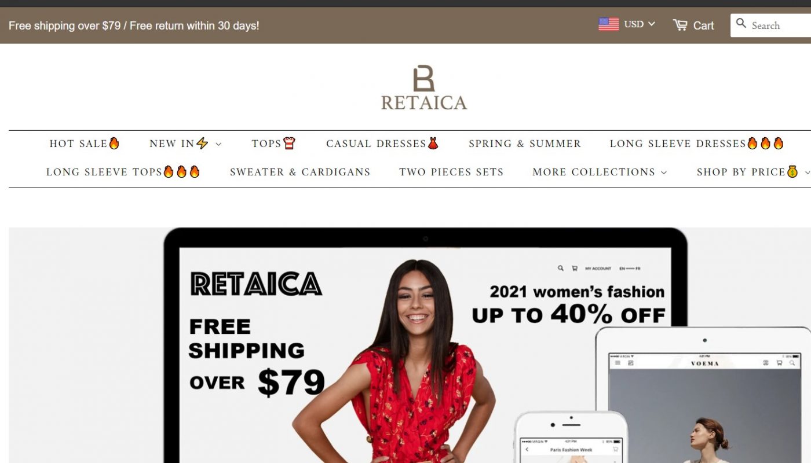This screenshot has height=463, width=811.
Task: Open the shopping cart icon
Action: coord(680,25)
